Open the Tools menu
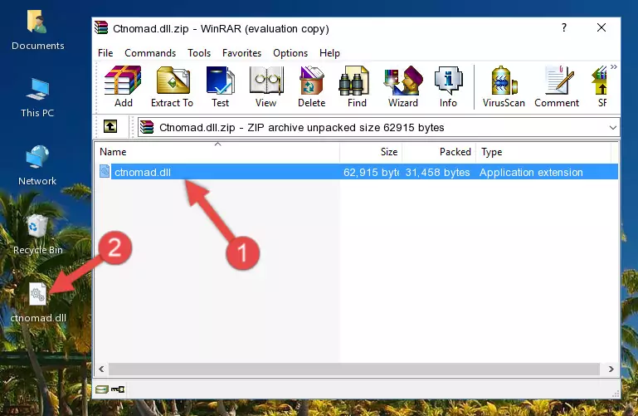The width and height of the screenshot is (638, 416). point(199,53)
